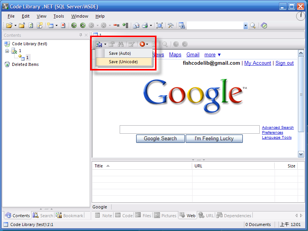Select the Code Library (test) root node
The height and width of the screenshot is (231, 308).
click(30, 44)
